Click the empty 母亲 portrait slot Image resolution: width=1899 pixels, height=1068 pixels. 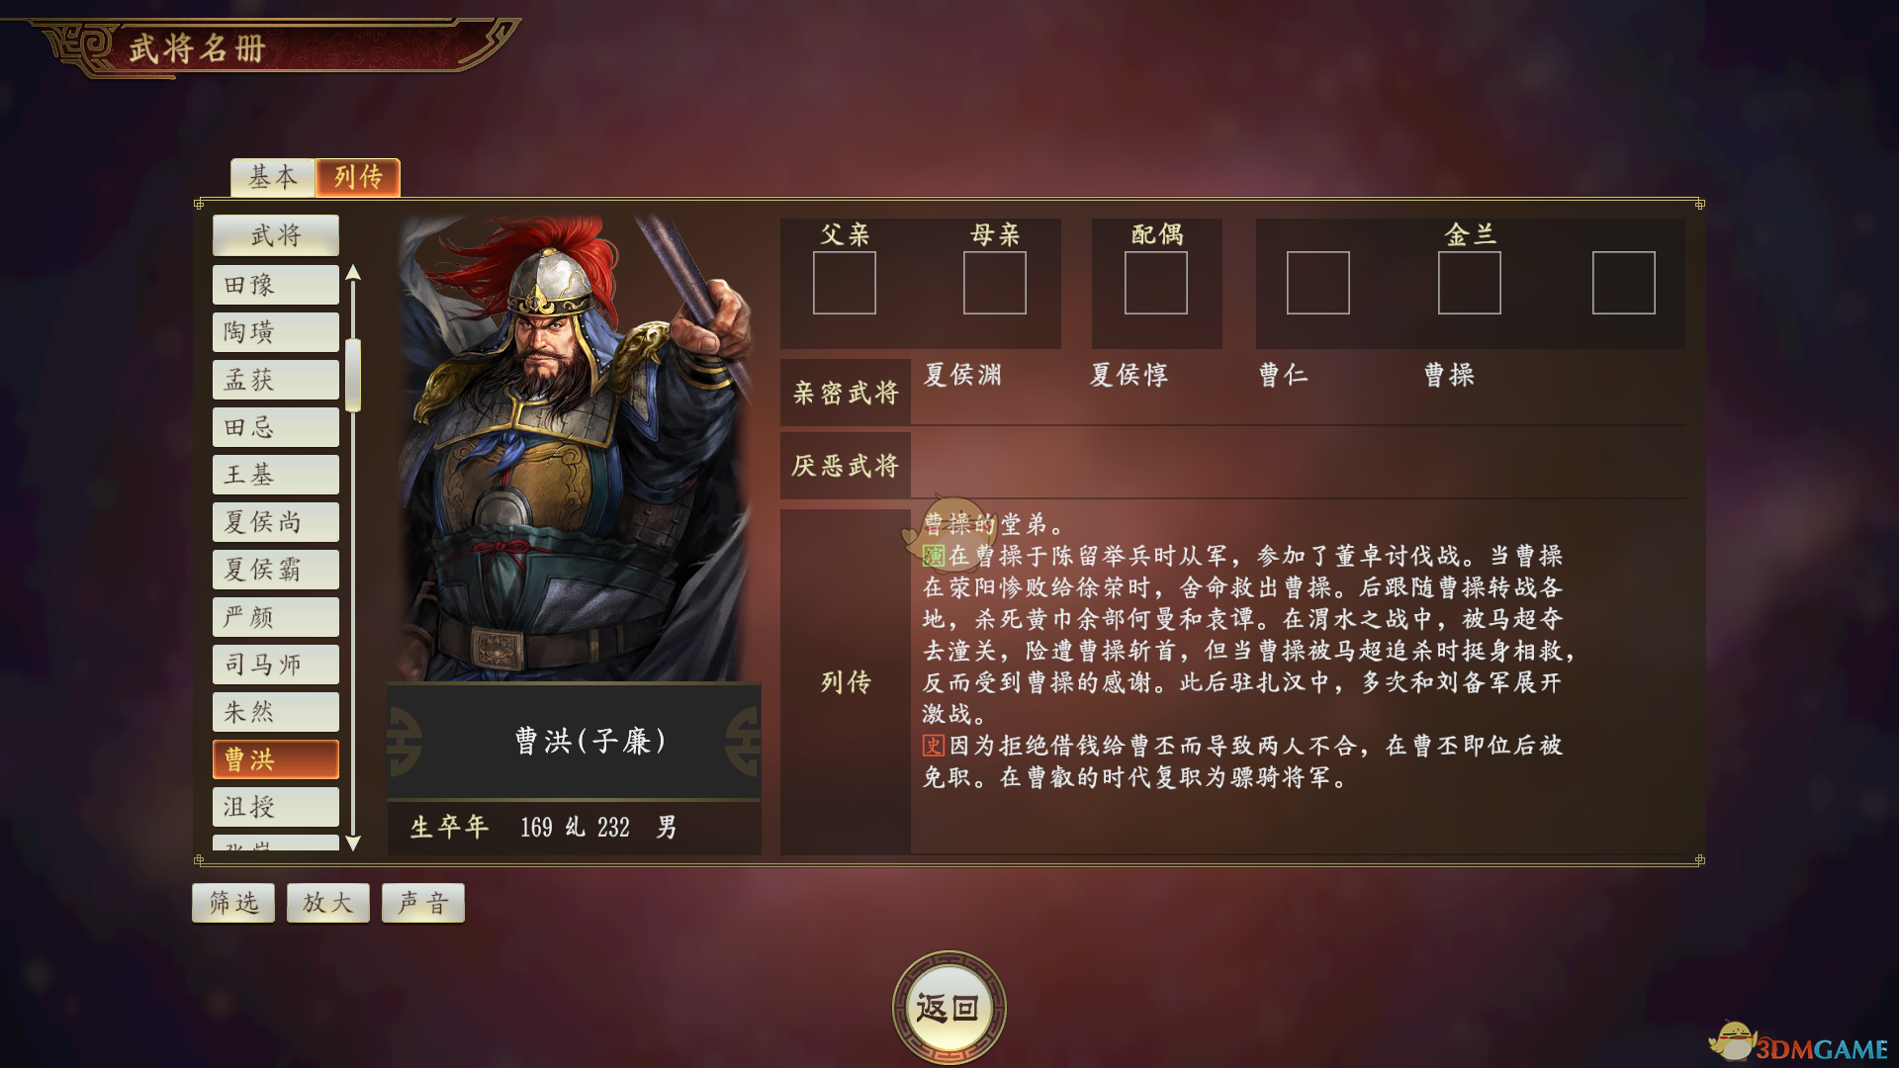point(995,283)
